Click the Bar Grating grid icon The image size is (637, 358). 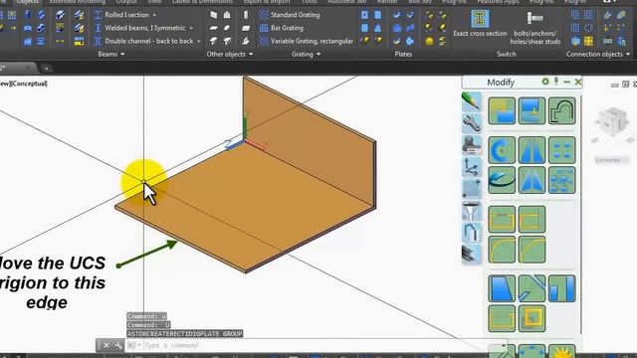point(264,28)
